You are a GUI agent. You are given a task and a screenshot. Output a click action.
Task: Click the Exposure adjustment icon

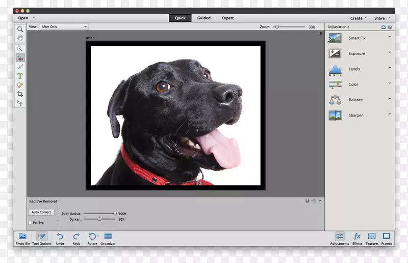click(x=335, y=53)
